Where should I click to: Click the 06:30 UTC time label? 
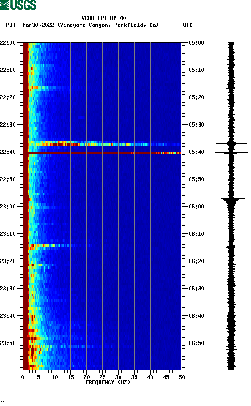click(x=196, y=289)
